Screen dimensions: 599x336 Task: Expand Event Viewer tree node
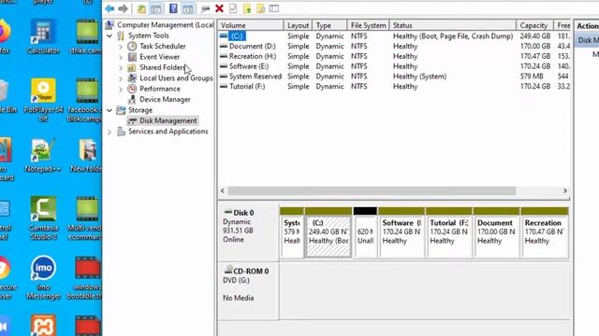click(121, 57)
